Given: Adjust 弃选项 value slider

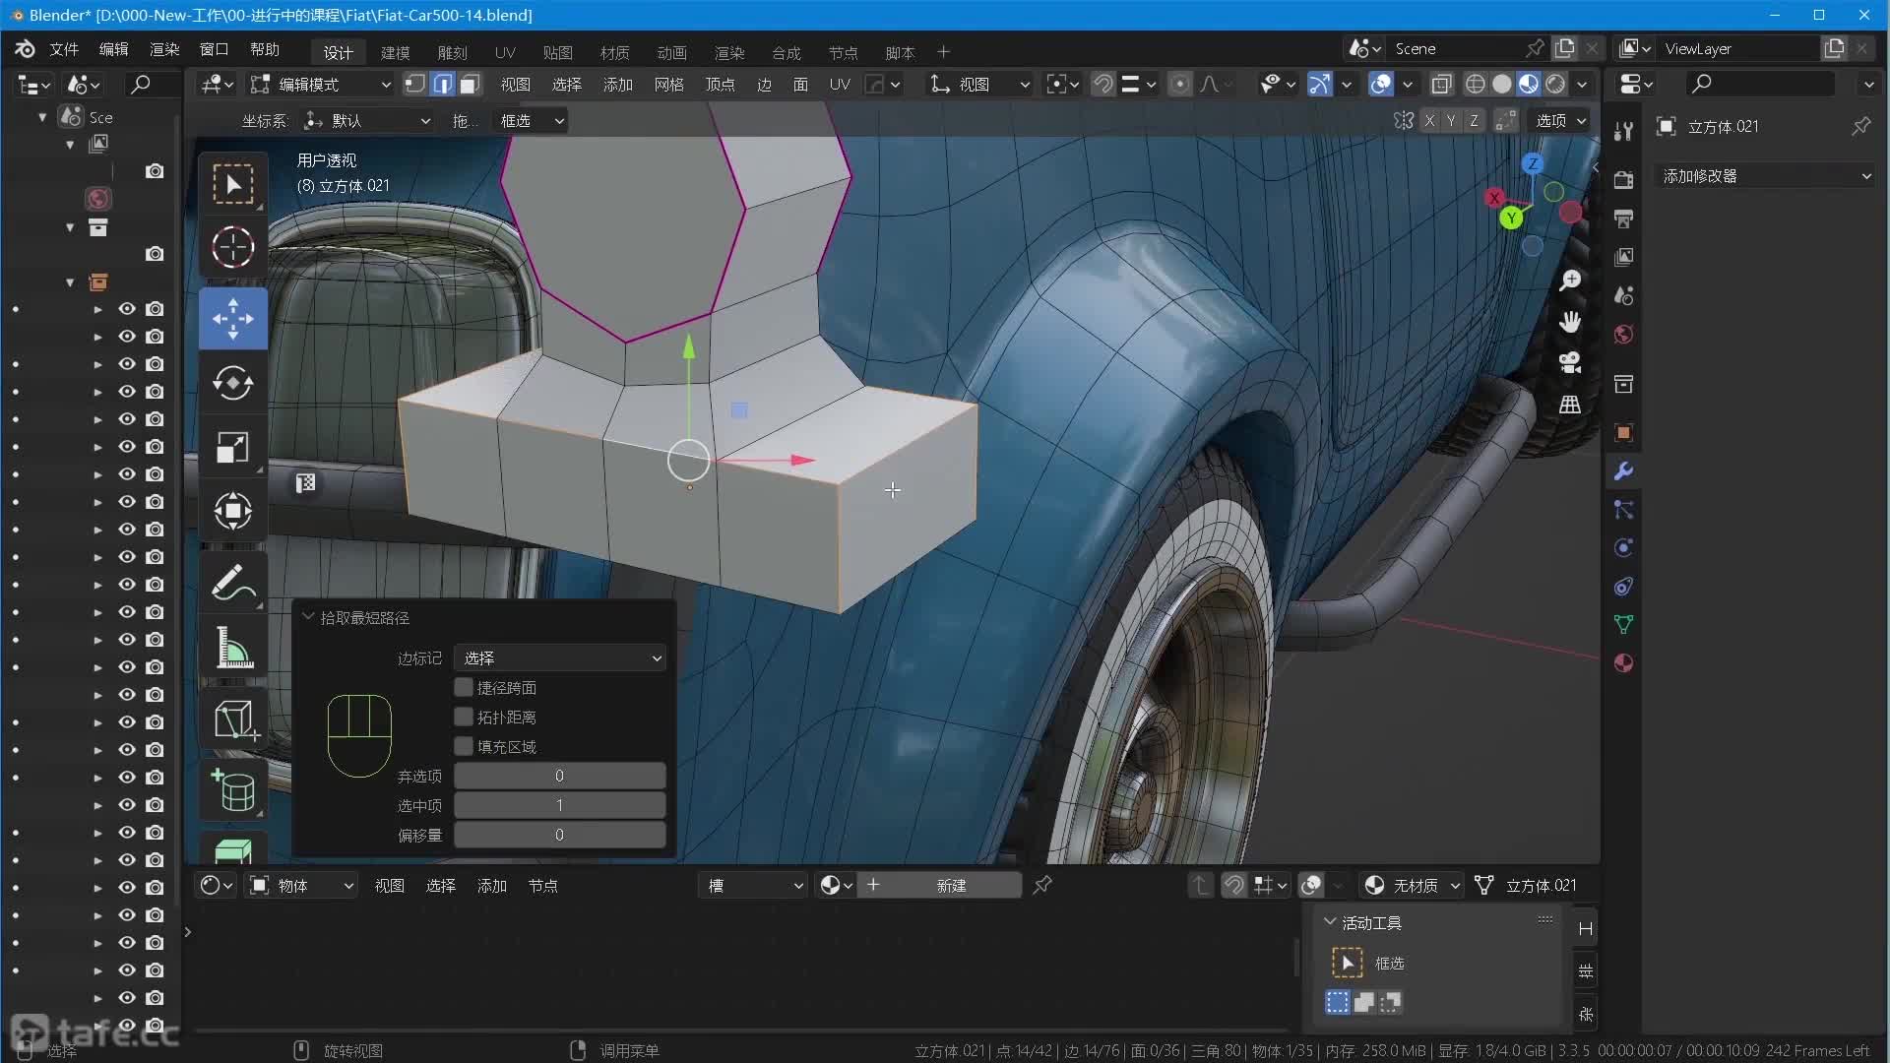Looking at the screenshot, I should tap(560, 776).
